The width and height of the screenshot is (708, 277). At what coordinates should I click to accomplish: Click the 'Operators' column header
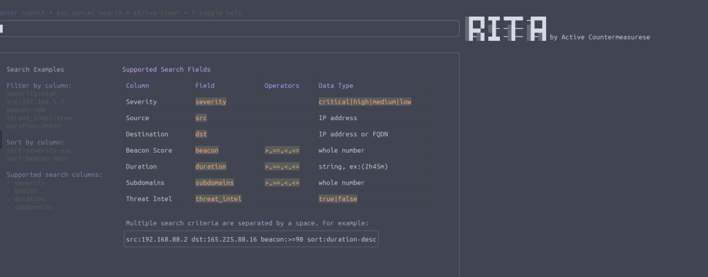coord(281,86)
